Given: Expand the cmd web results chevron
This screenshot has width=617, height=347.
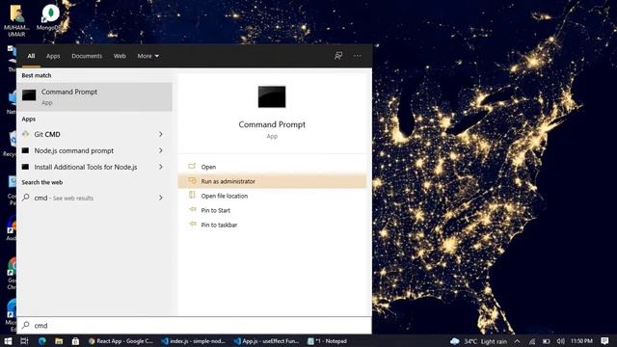Looking at the screenshot, I should 161,198.
